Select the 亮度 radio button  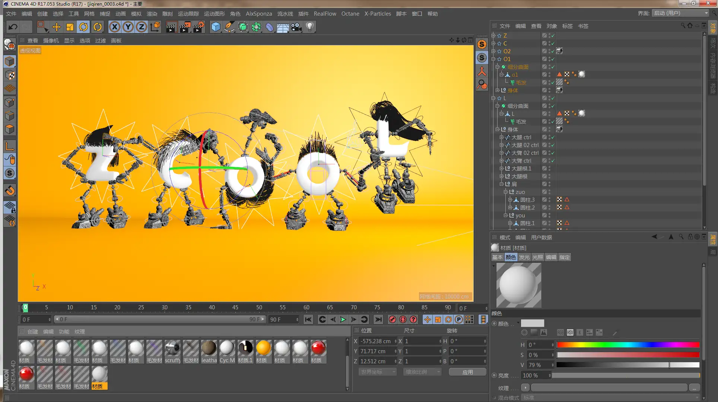[x=495, y=375]
